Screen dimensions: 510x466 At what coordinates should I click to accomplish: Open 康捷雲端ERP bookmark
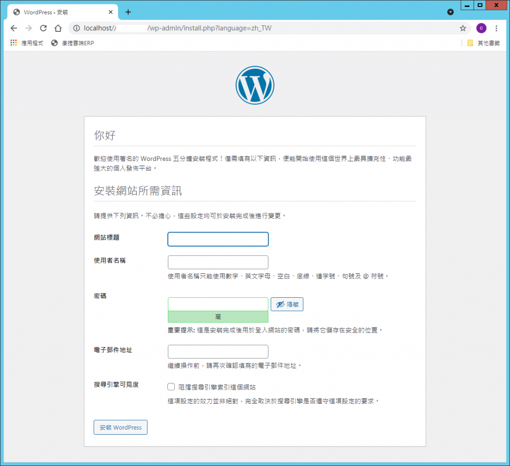tap(73, 43)
